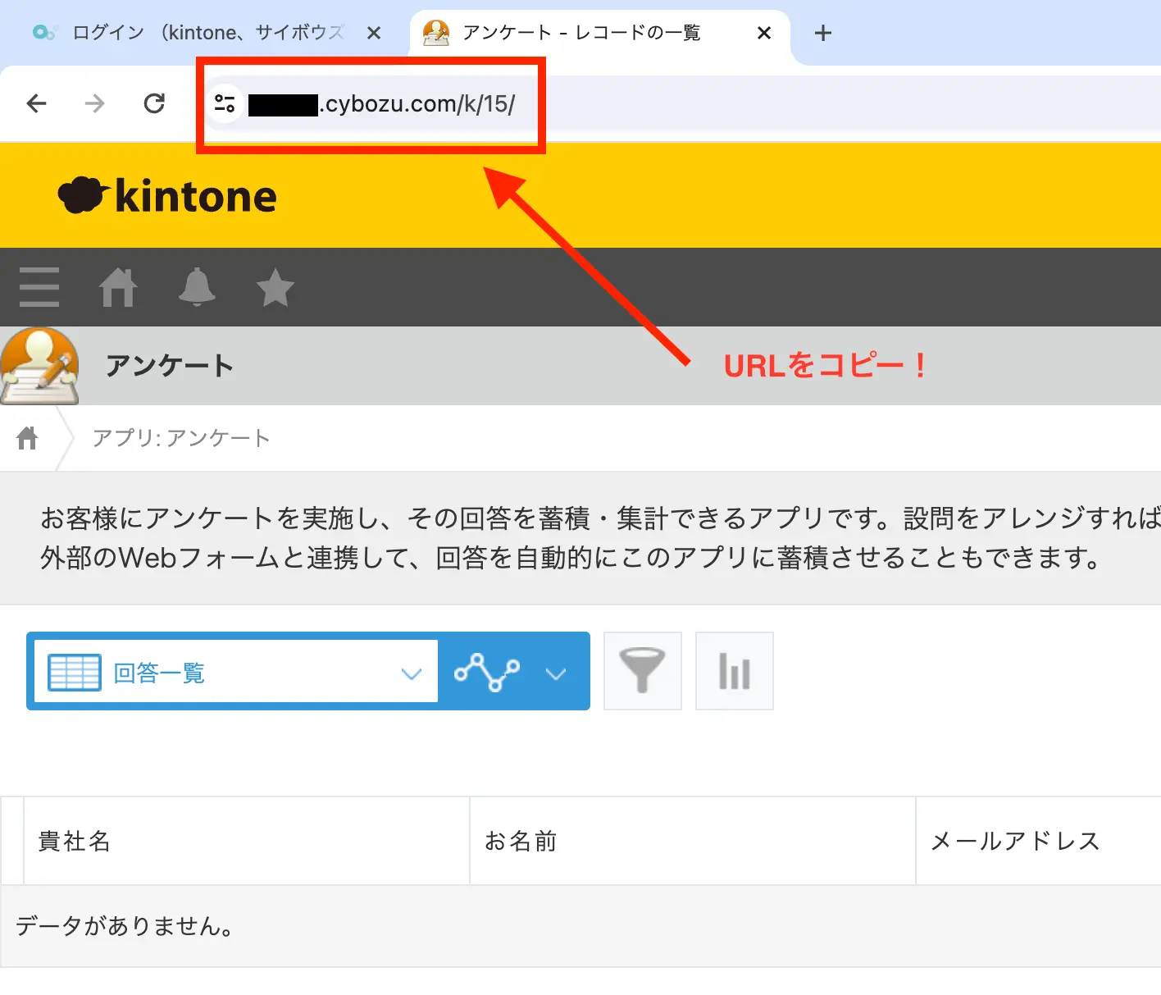Open a new browser tab
1161x995 pixels.
pos(822,33)
